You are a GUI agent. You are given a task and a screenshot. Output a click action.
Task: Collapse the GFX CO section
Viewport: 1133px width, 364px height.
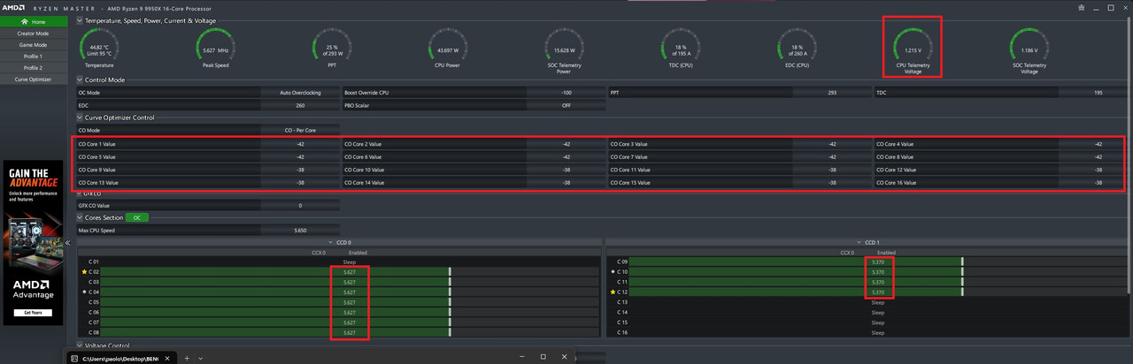pos(80,193)
